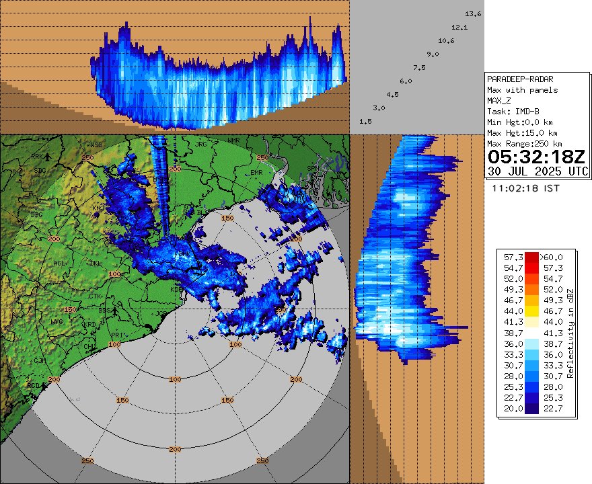Select the 52.0–54.7 dBZ legend color
The width and height of the screenshot is (592, 484).
tap(531, 279)
